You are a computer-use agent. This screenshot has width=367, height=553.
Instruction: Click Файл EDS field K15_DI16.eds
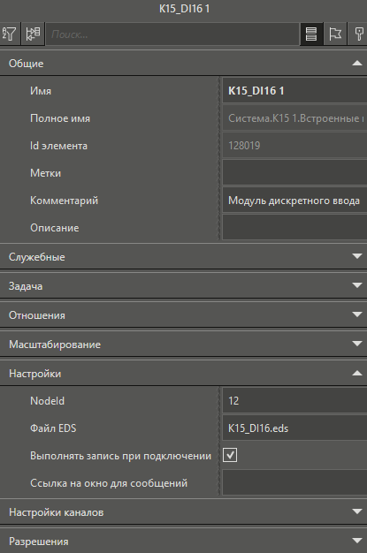[x=294, y=428]
